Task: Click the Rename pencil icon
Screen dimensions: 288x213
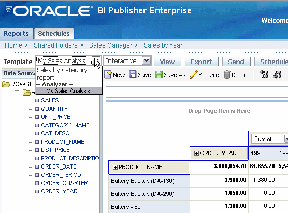Action: point(193,74)
